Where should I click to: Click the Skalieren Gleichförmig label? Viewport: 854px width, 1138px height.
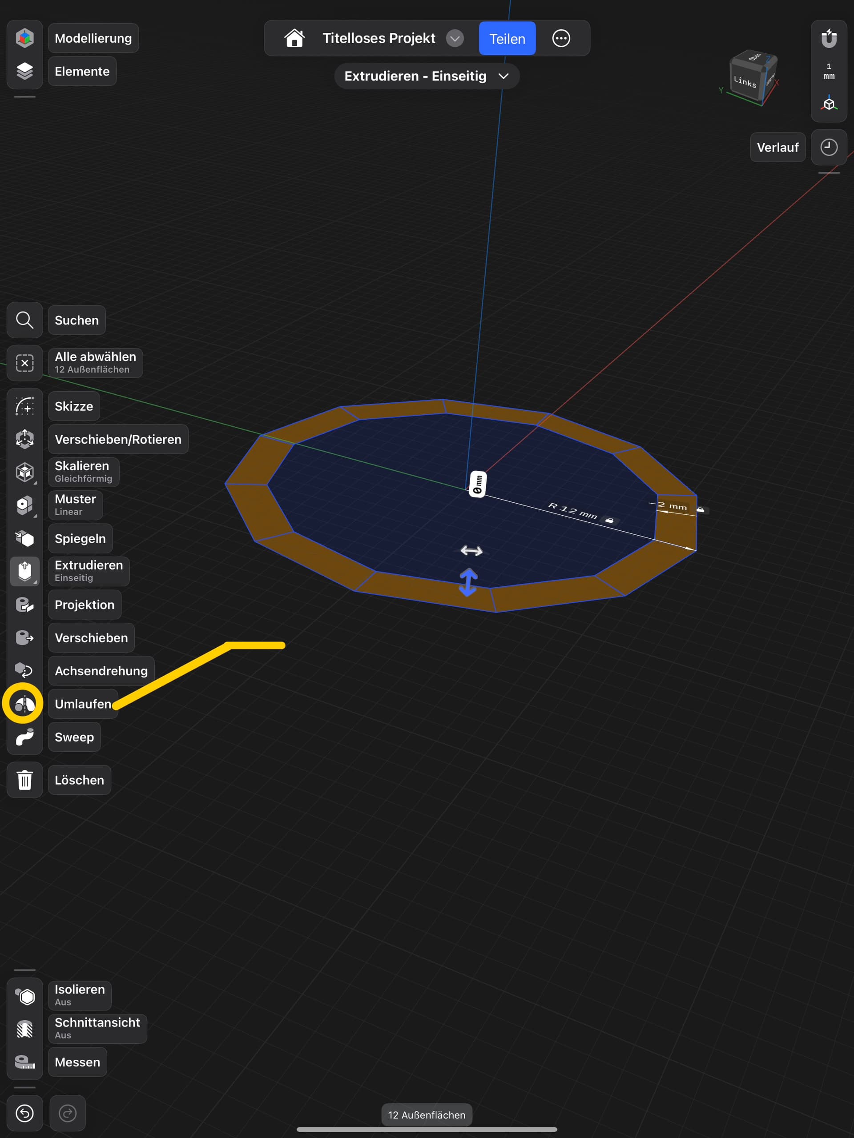(x=83, y=472)
